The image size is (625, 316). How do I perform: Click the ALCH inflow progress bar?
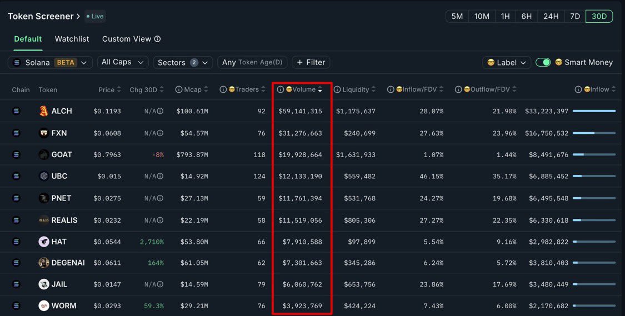tap(594, 111)
